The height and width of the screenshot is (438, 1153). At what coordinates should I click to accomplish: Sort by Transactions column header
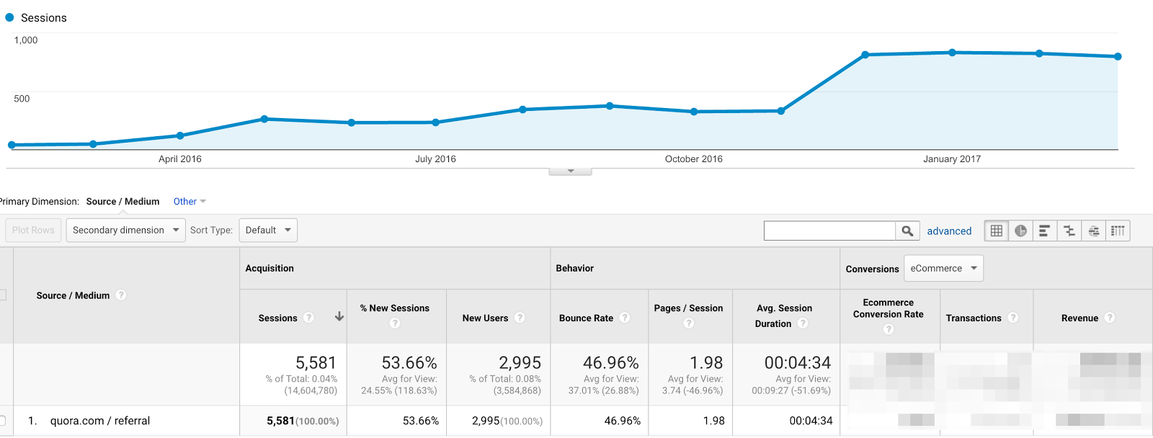click(x=974, y=318)
